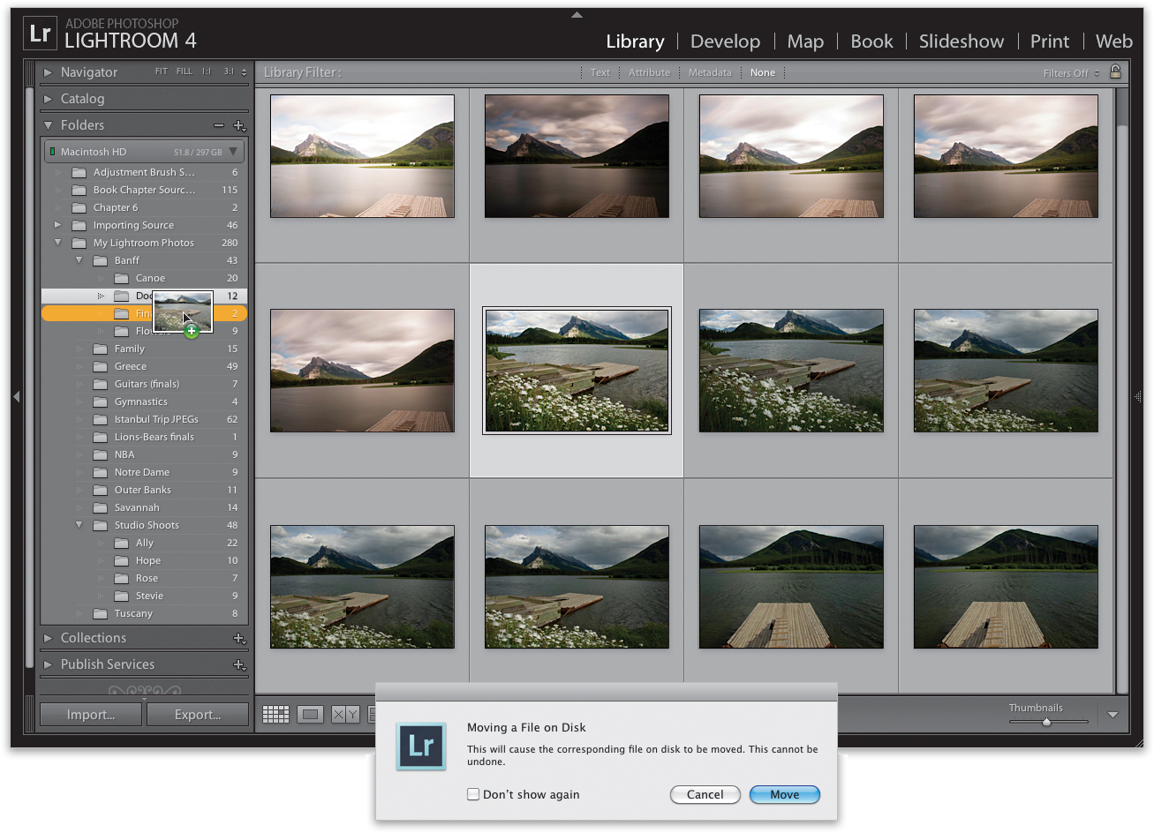Click the Family folder icon

tap(101, 349)
